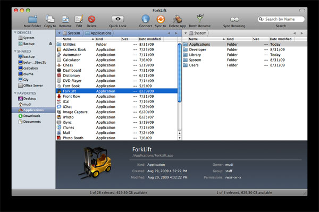Sort right pane by Size column
The image size is (319, 212).
coord(261,39)
